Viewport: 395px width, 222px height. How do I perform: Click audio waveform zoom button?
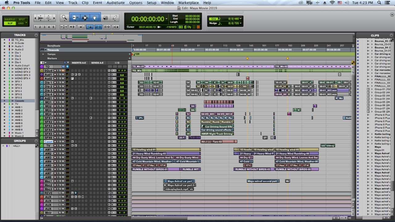tap(41, 18)
